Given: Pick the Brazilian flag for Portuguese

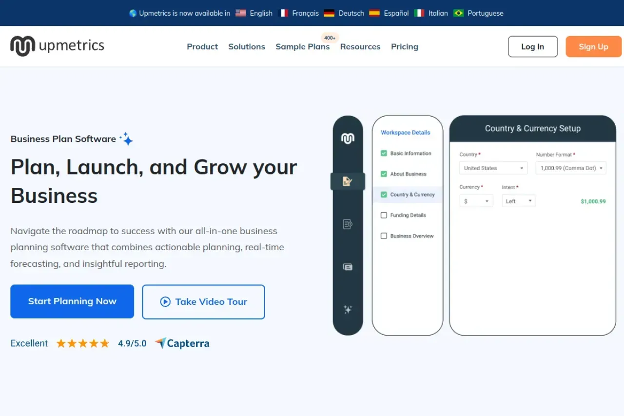Looking at the screenshot, I should pos(459,13).
